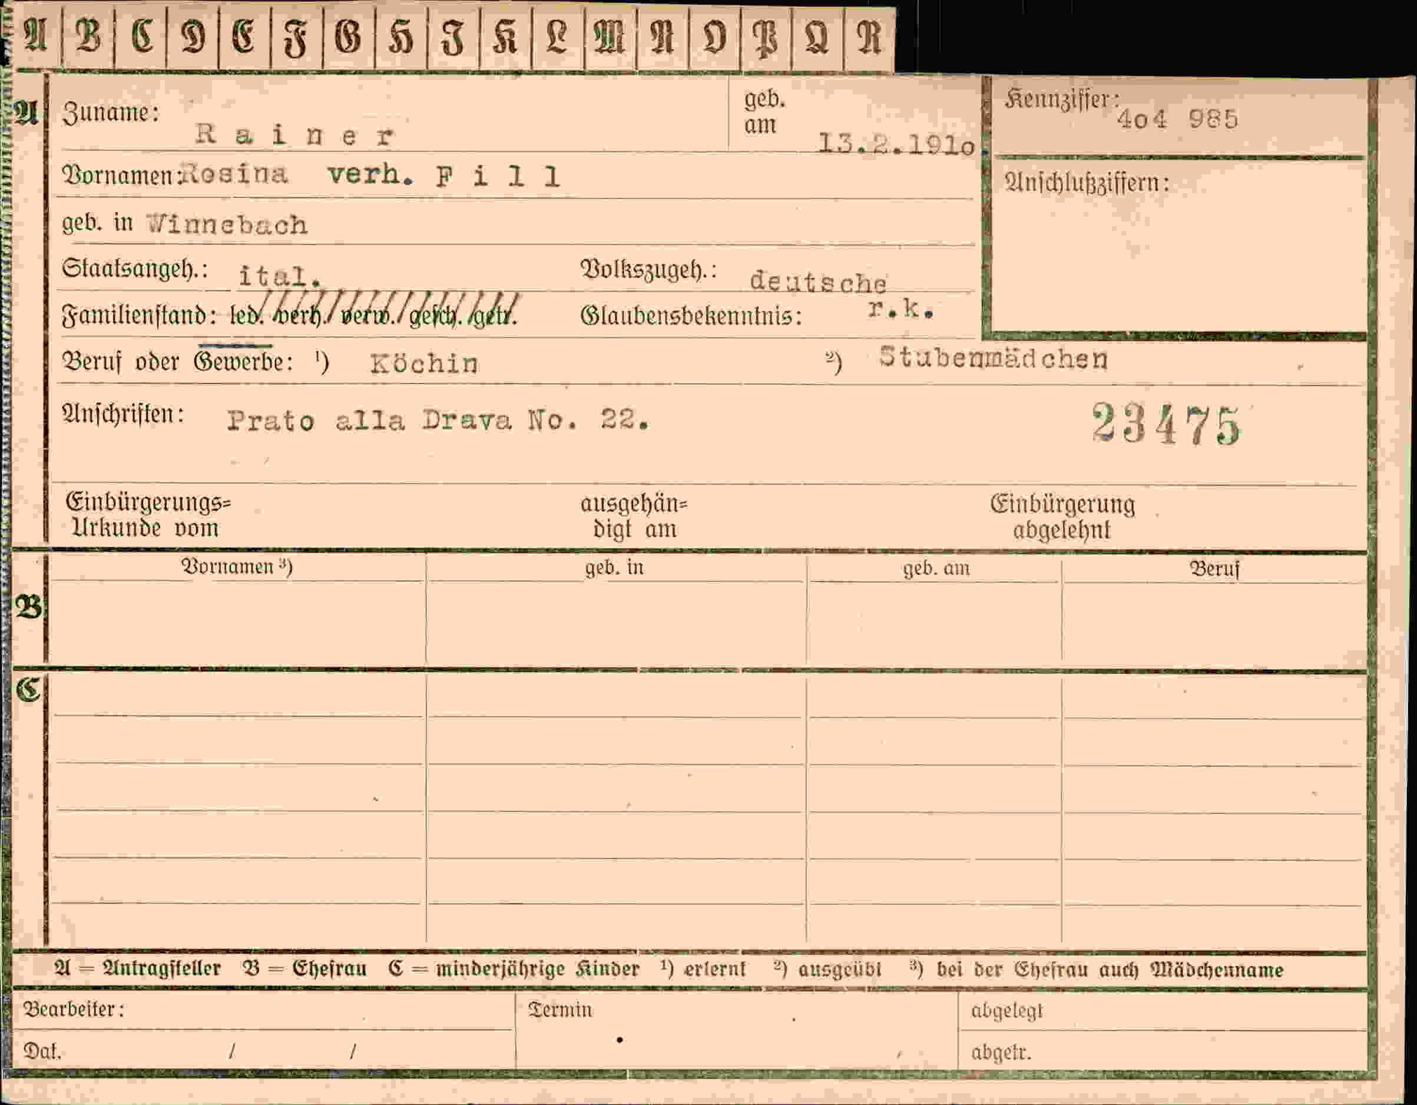Screen dimensions: 1417x1105
Task: Click the ethnicity value "deutsche"
Action: pos(818,283)
